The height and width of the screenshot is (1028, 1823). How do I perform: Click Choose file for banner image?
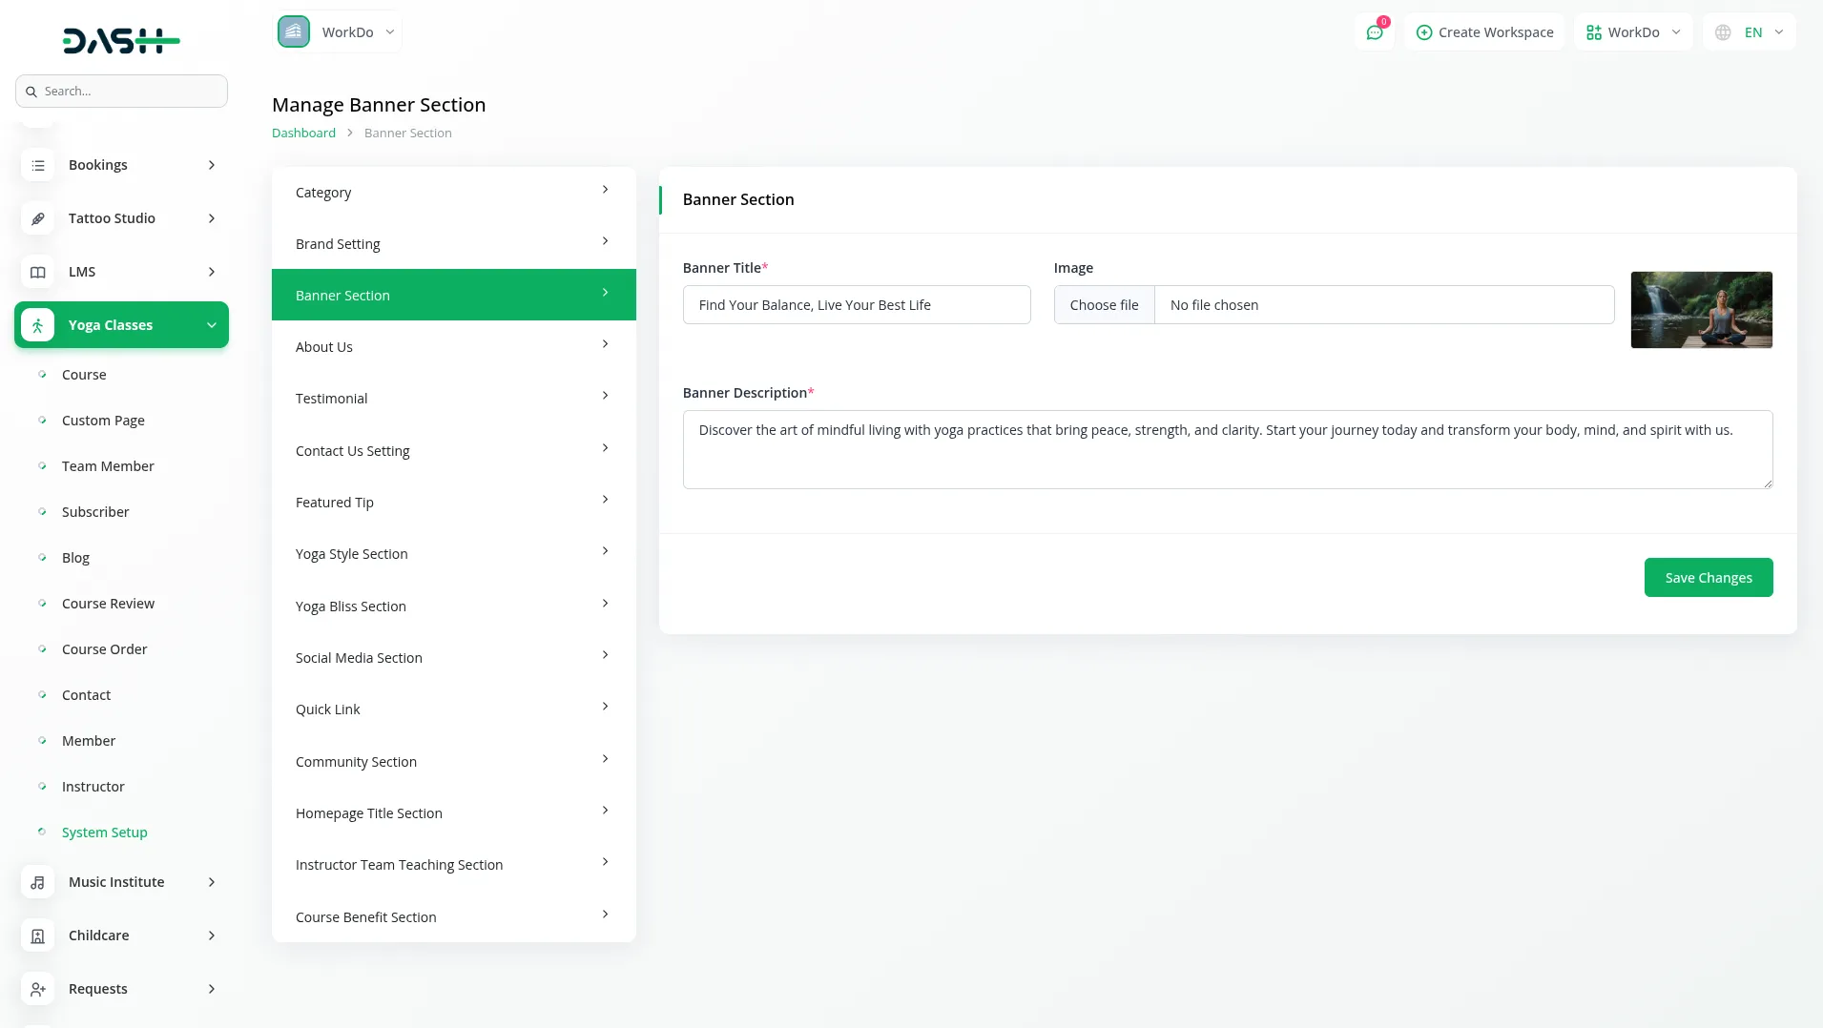tap(1104, 305)
